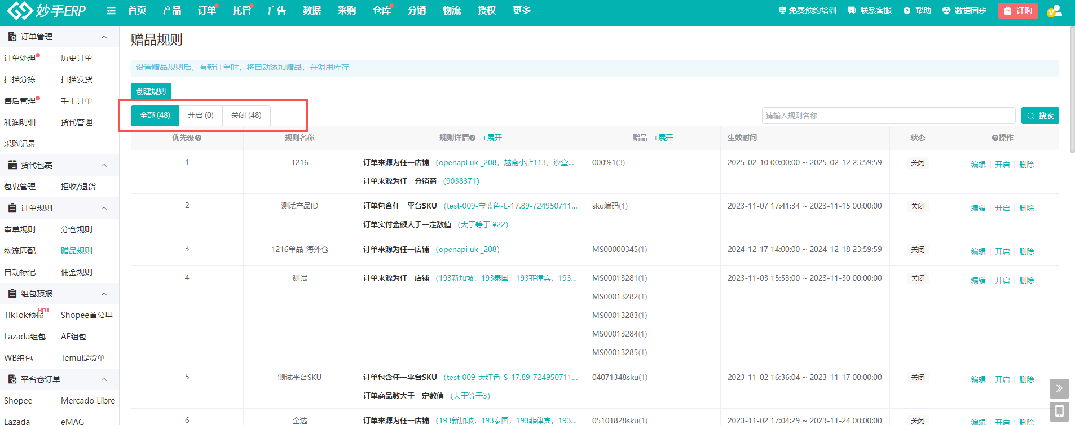Click the hamburger menu collapse icon
Viewport: 1075px width, 425px height.
coord(111,11)
